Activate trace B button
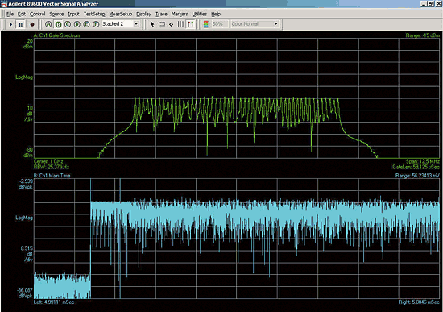The height and width of the screenshot is (312, 443). coord(58,24)
